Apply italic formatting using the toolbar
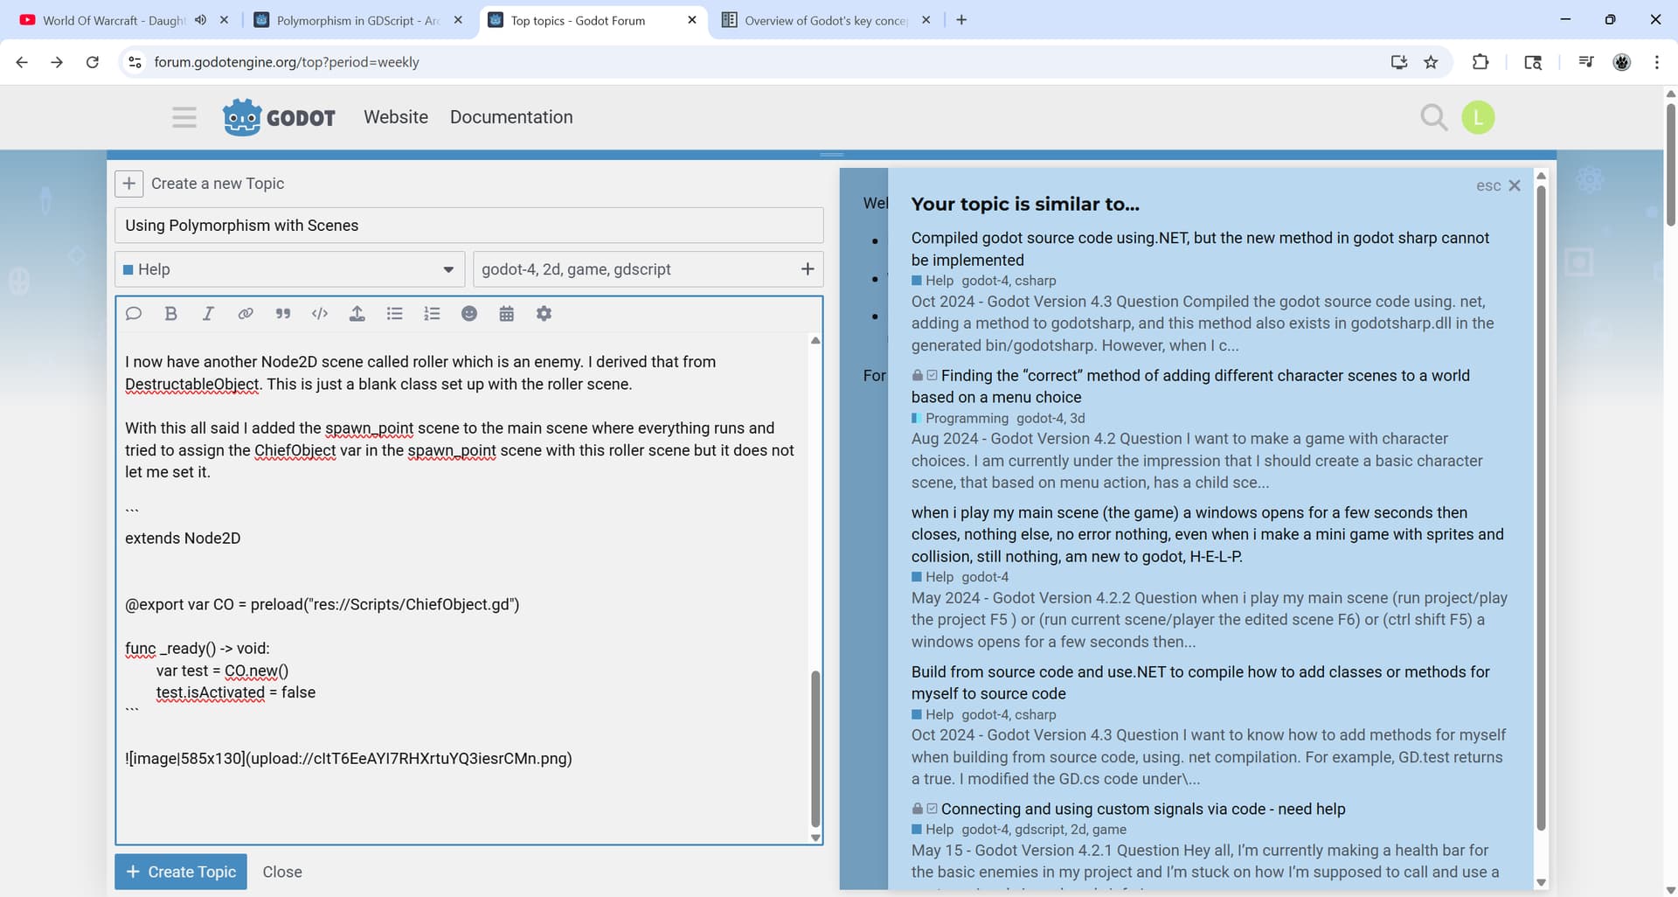The width and height of the screenshot is (1678, 897). click(x=208, y=314)
